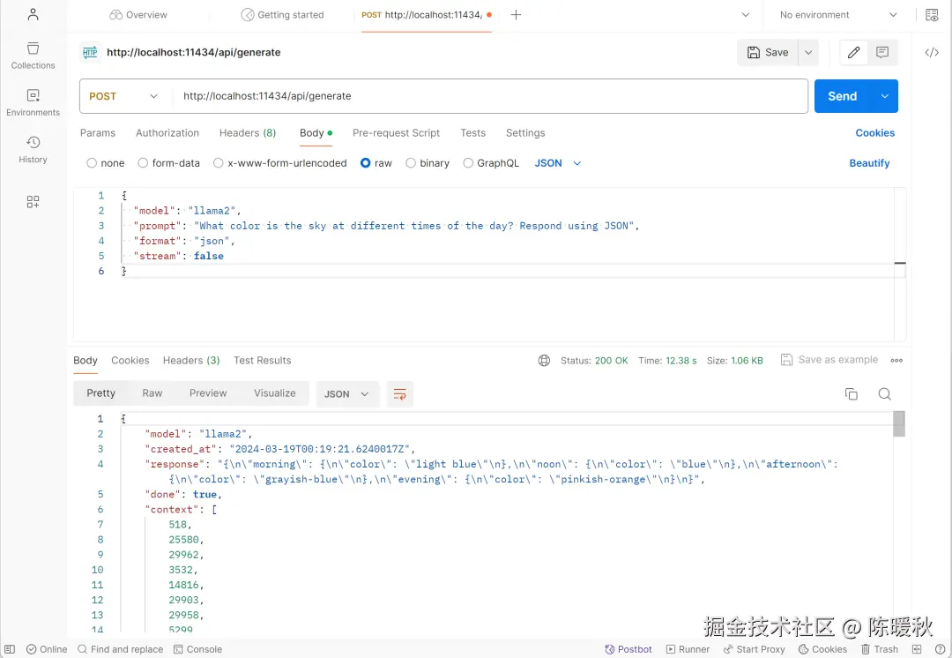Search the response with magnifier icon

(885, 393)
